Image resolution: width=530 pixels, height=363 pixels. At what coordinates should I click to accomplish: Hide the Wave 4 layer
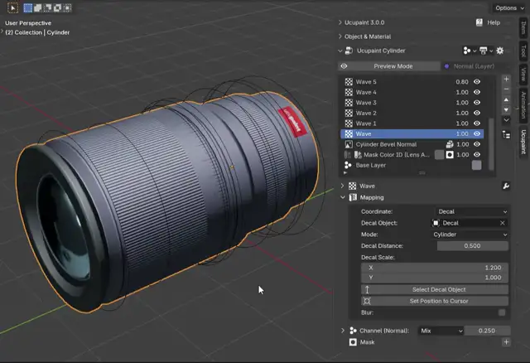[x=477, y=92]
